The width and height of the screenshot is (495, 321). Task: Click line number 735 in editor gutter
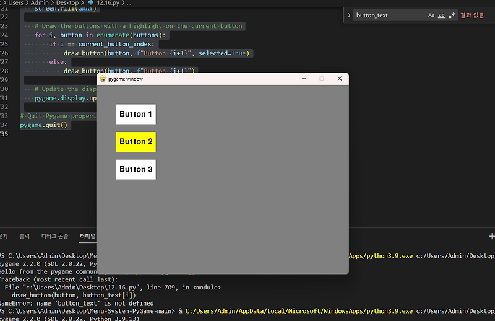point(4,134)
